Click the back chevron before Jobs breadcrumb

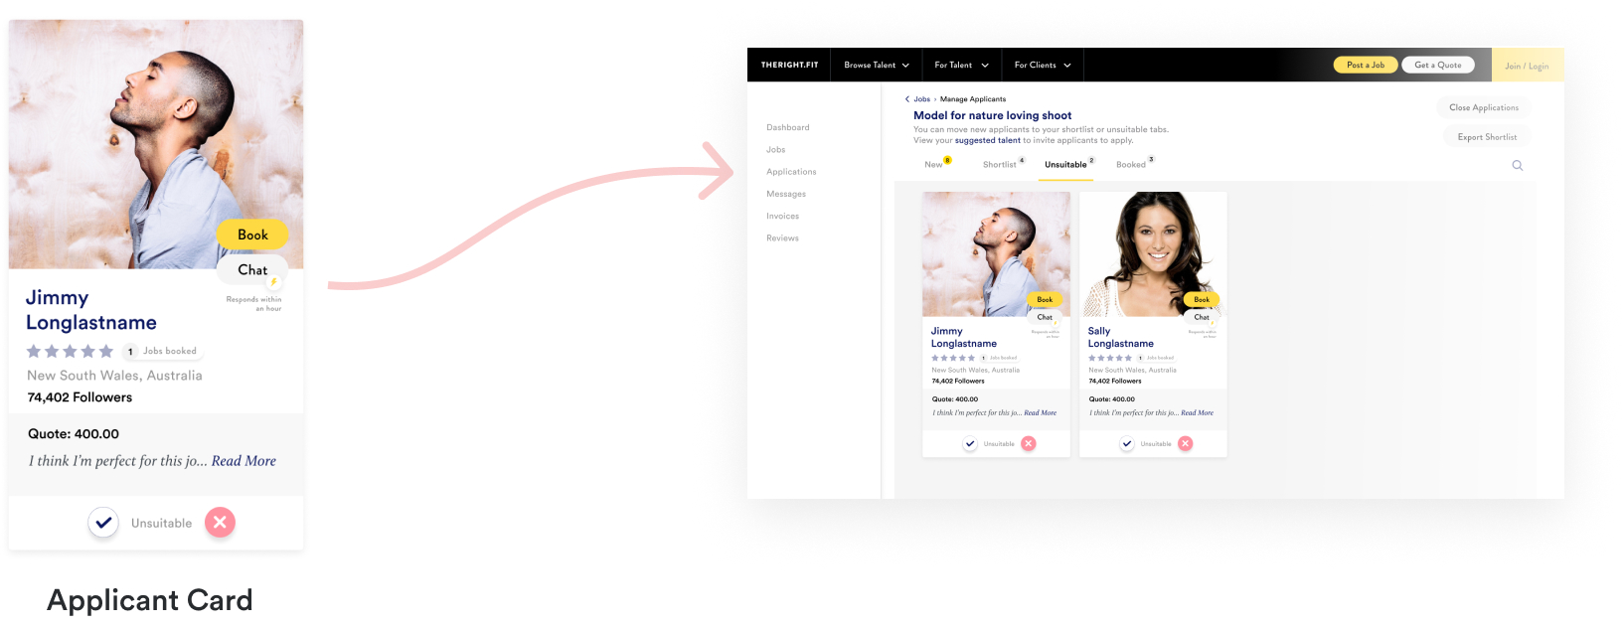coord(907,99)
